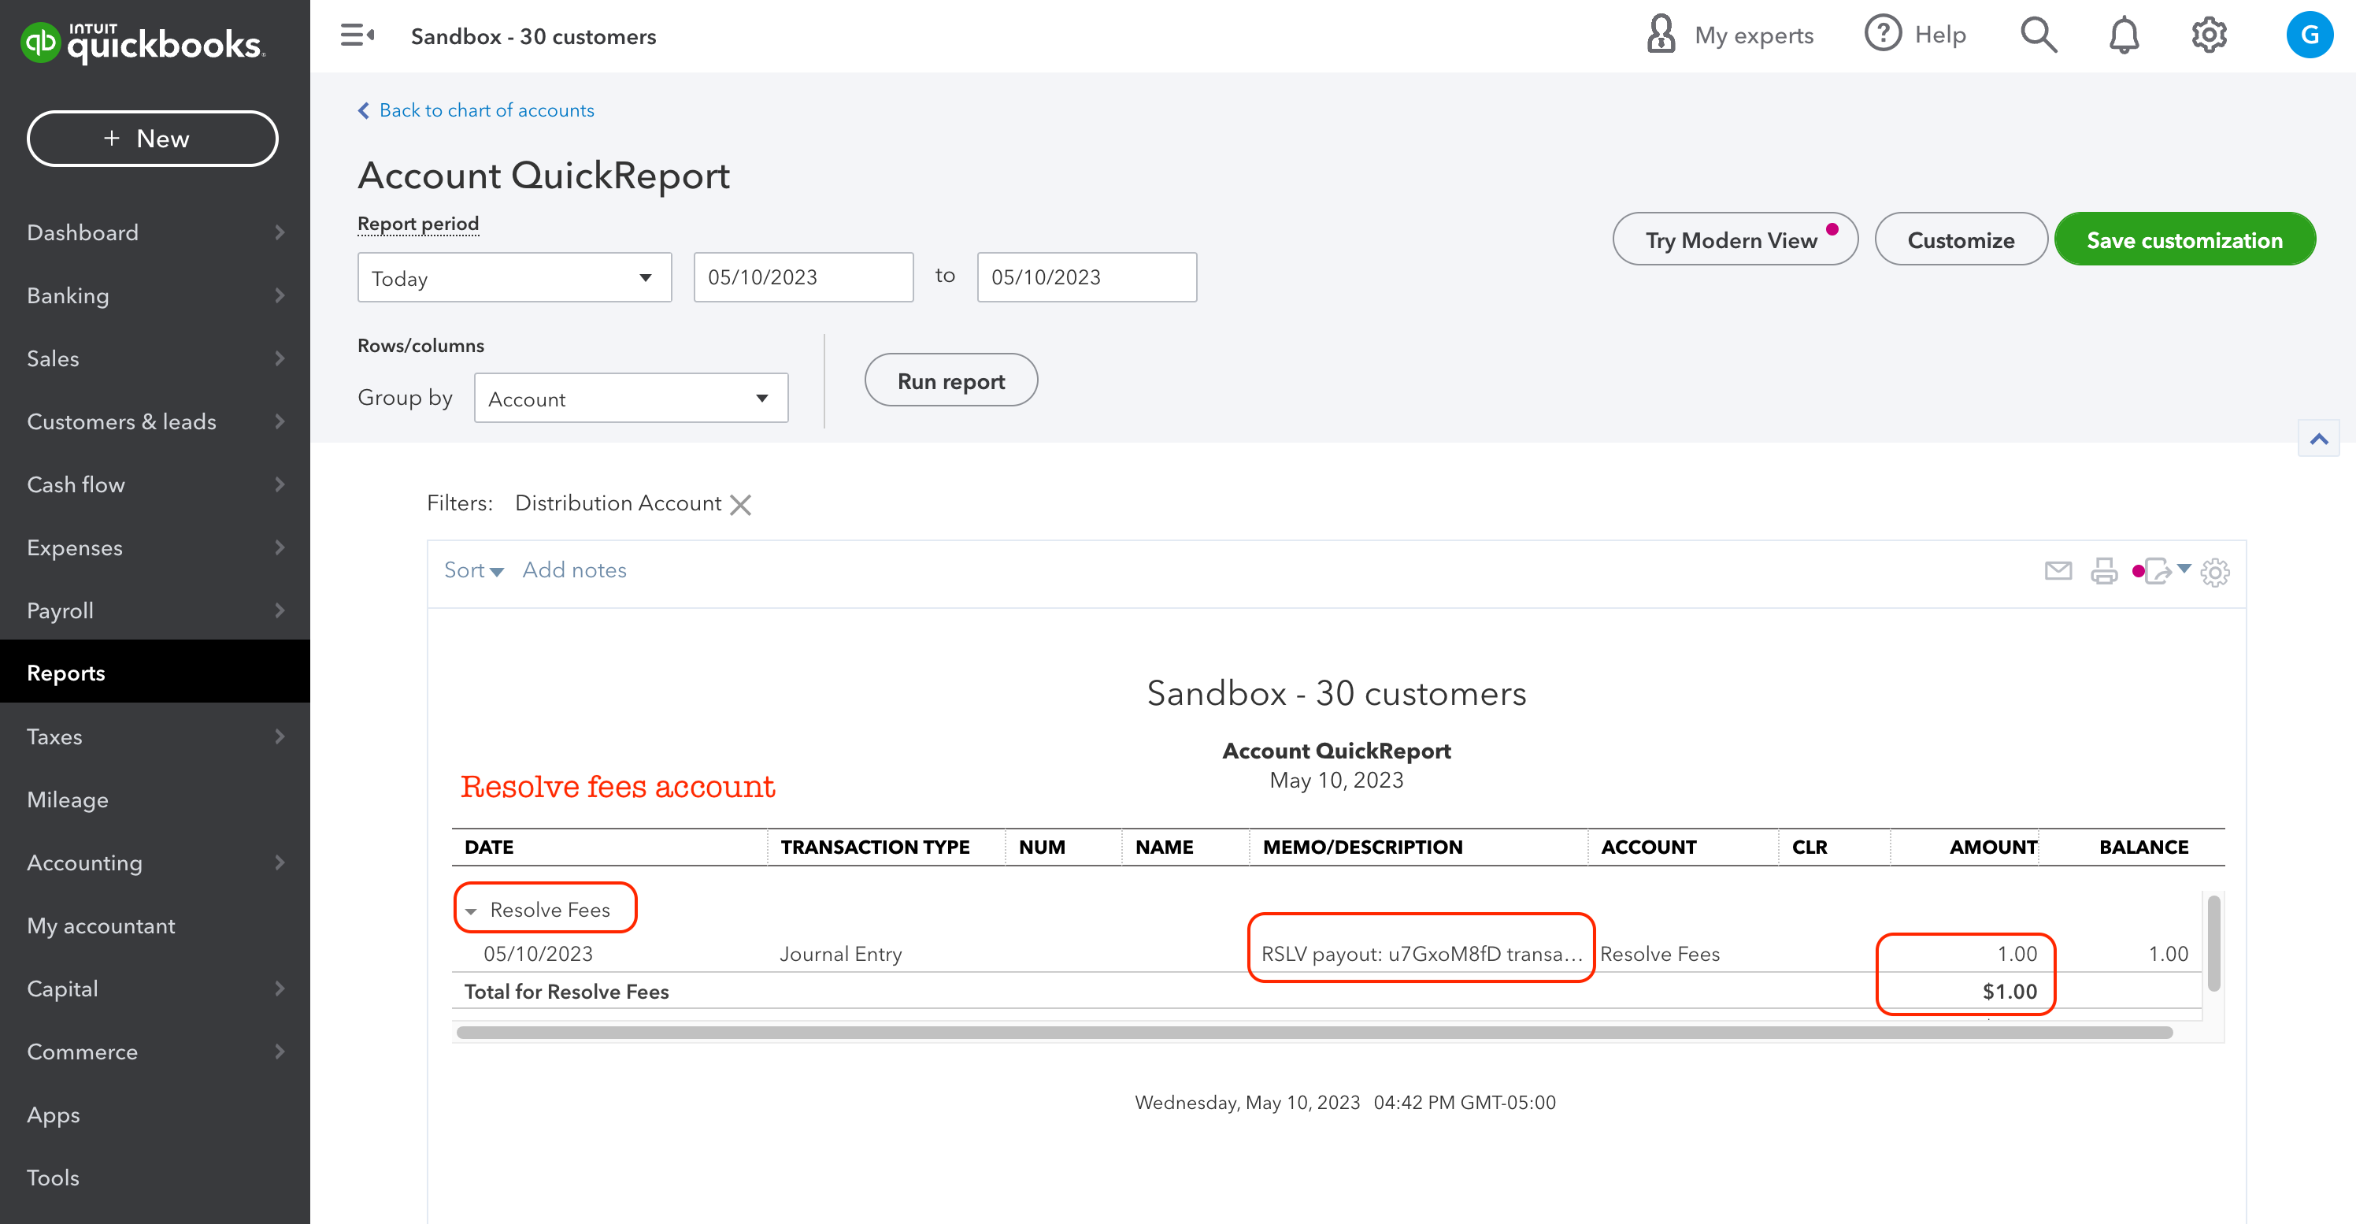Screen dimensions: 2356x1224
Task: Click the horizontal report scrollbar
Action: point(1313,1032)
